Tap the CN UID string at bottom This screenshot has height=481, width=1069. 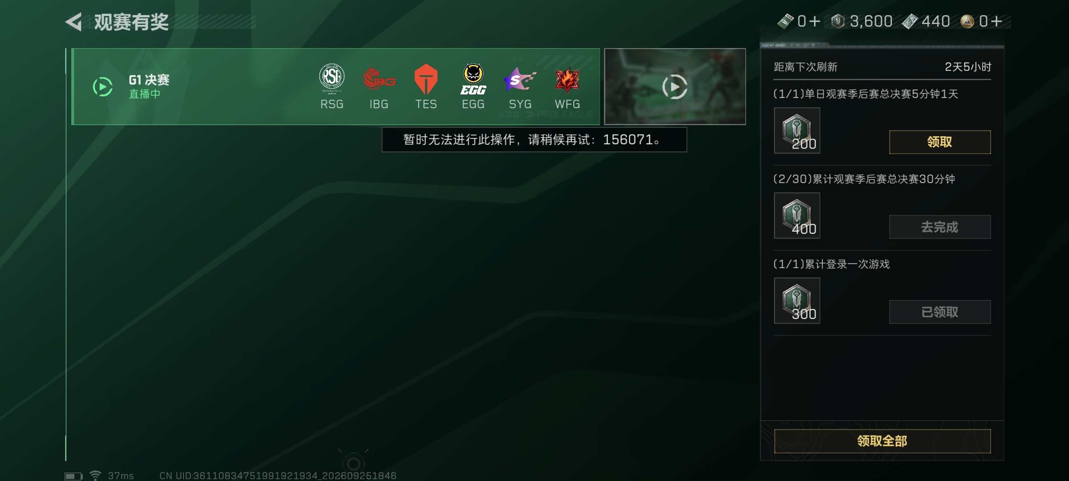click(x=278, y=476)
